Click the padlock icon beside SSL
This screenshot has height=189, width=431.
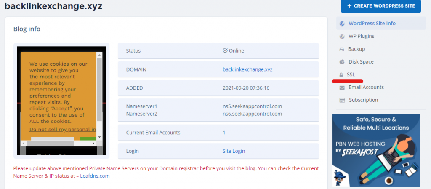pyautogui.click(x=341, y=75)
